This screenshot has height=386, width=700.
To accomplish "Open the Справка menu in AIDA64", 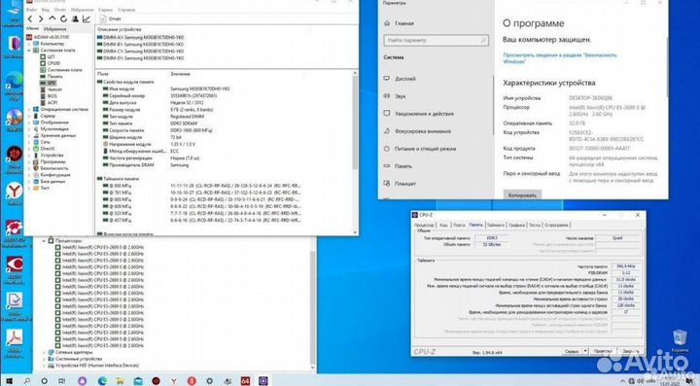I will [126, 10].
